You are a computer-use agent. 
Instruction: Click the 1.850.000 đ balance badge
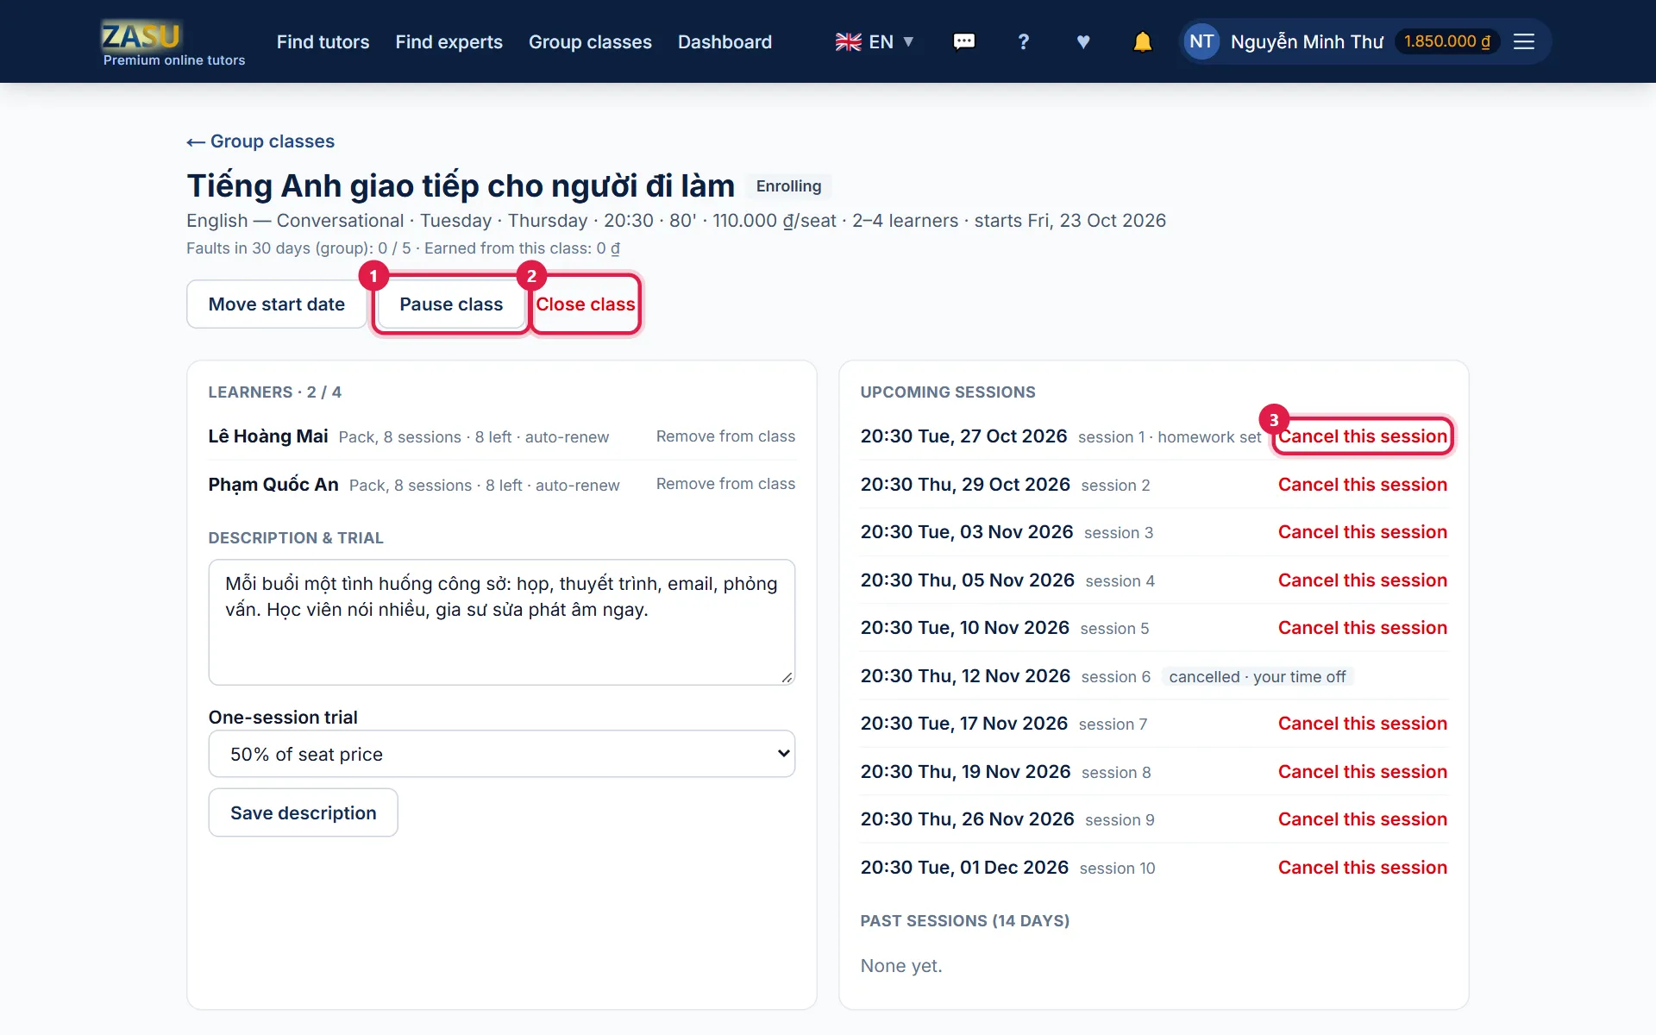click(1446, 41)
